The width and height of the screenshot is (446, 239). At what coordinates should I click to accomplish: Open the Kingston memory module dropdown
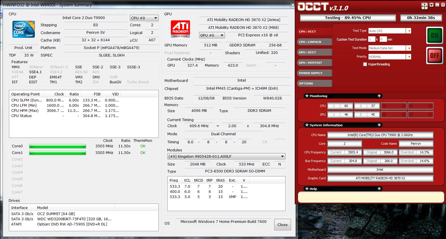click(226, 156)
